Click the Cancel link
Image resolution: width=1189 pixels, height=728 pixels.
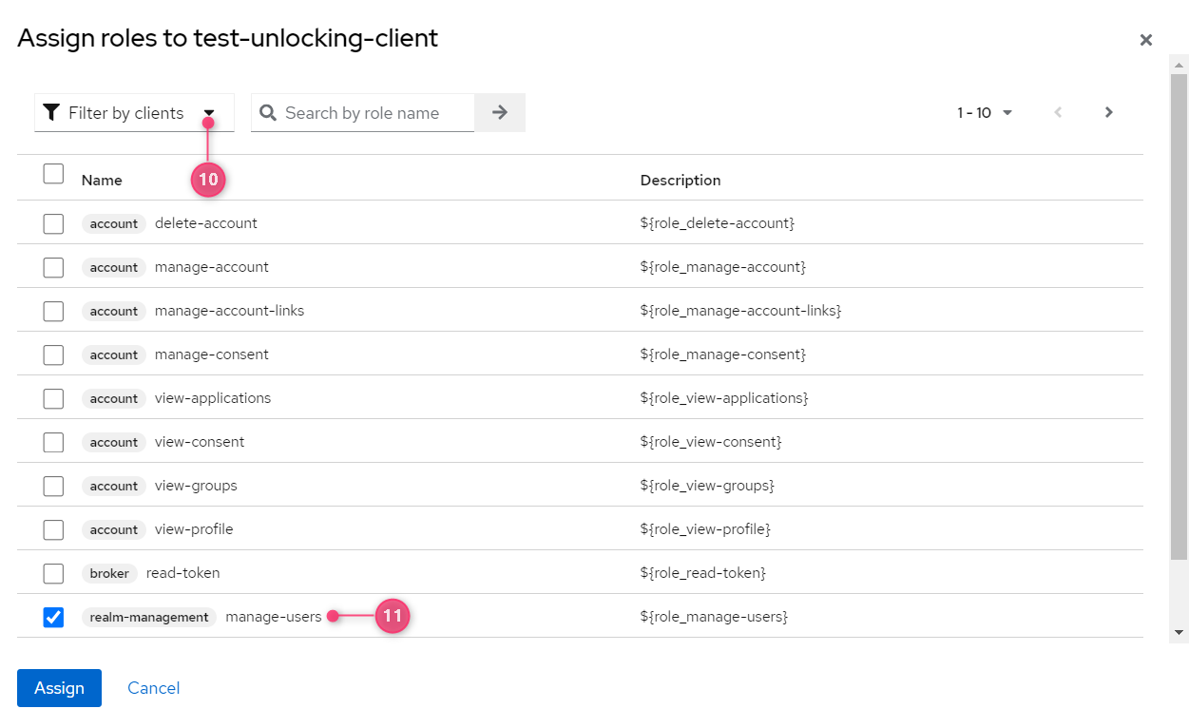(154, 688)
